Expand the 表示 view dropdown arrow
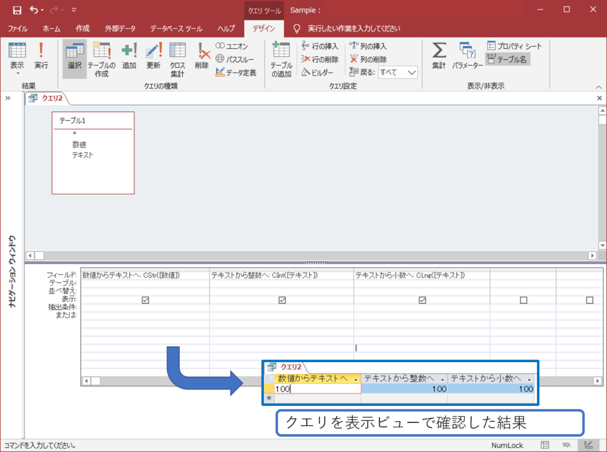Screen dimensions: 607x452 click(x=17, y=73)
